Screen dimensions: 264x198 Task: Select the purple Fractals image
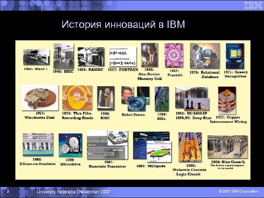tap(174, 55)
